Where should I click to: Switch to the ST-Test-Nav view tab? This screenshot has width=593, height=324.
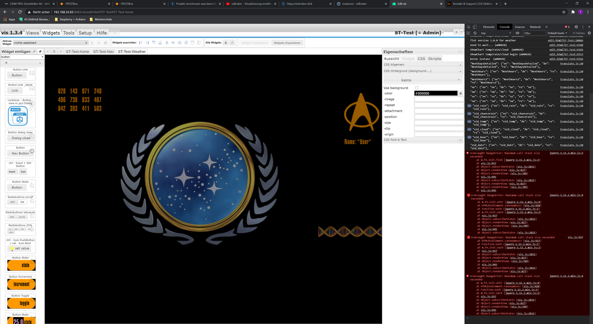tap(103, 51)
